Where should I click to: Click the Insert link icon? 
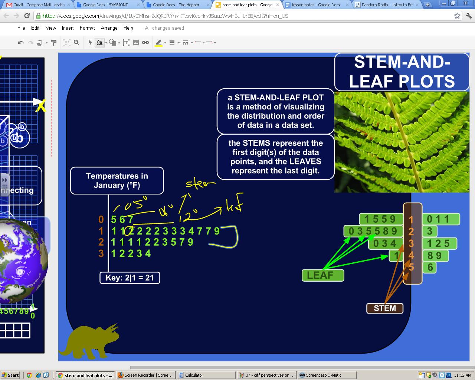click(145, 43)
